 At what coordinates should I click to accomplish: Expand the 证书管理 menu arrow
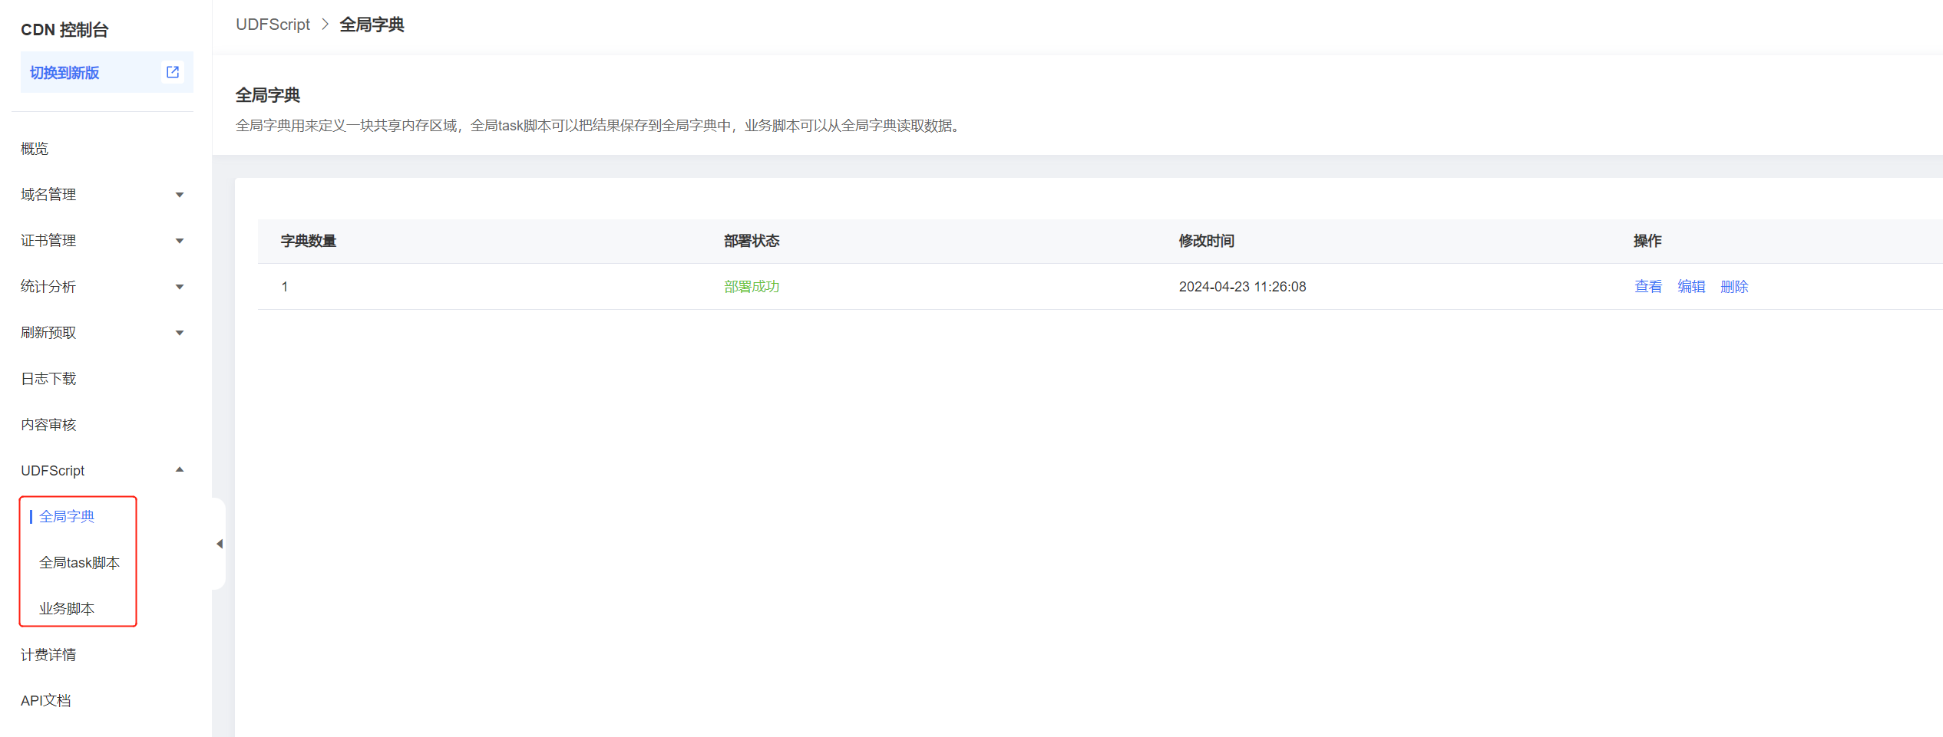(180, 241)
